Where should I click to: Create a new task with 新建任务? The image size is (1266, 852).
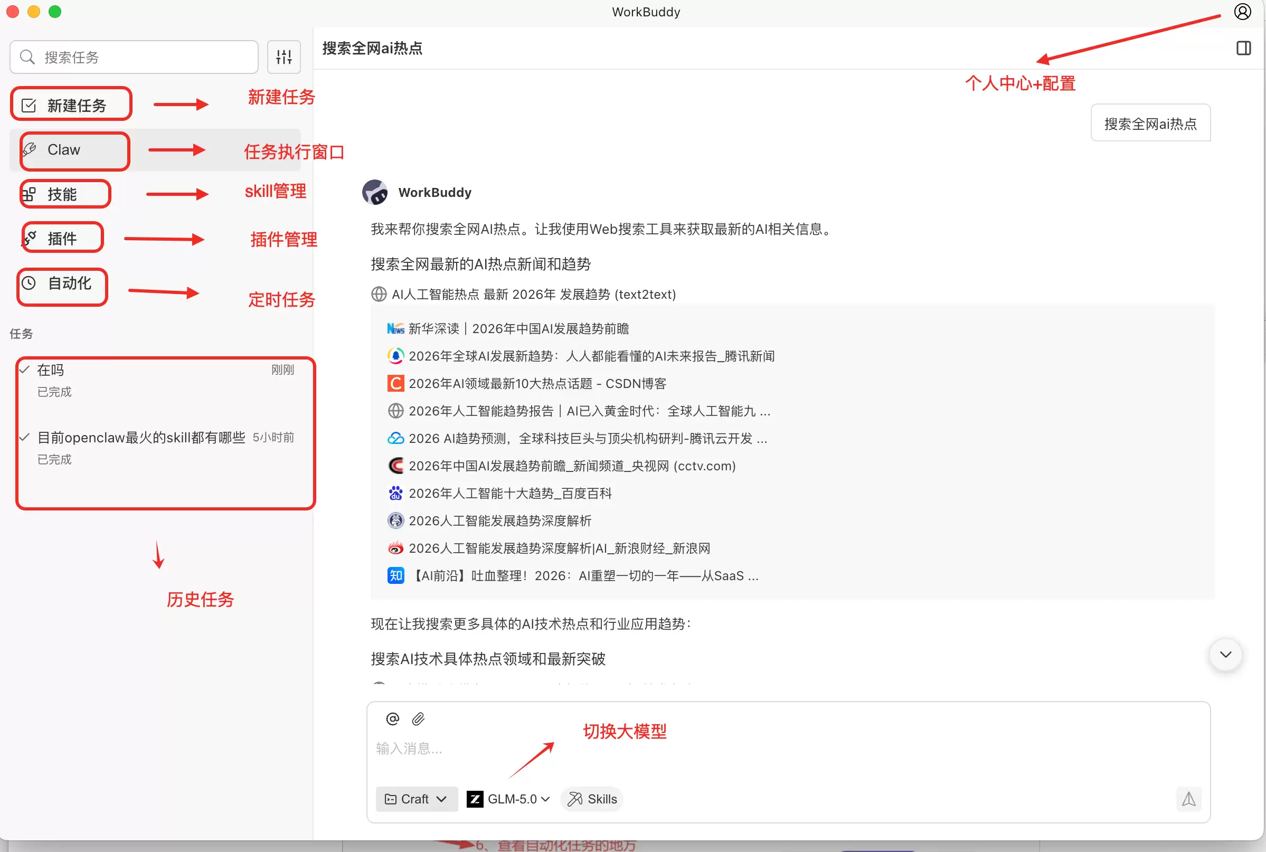(71, 105)
